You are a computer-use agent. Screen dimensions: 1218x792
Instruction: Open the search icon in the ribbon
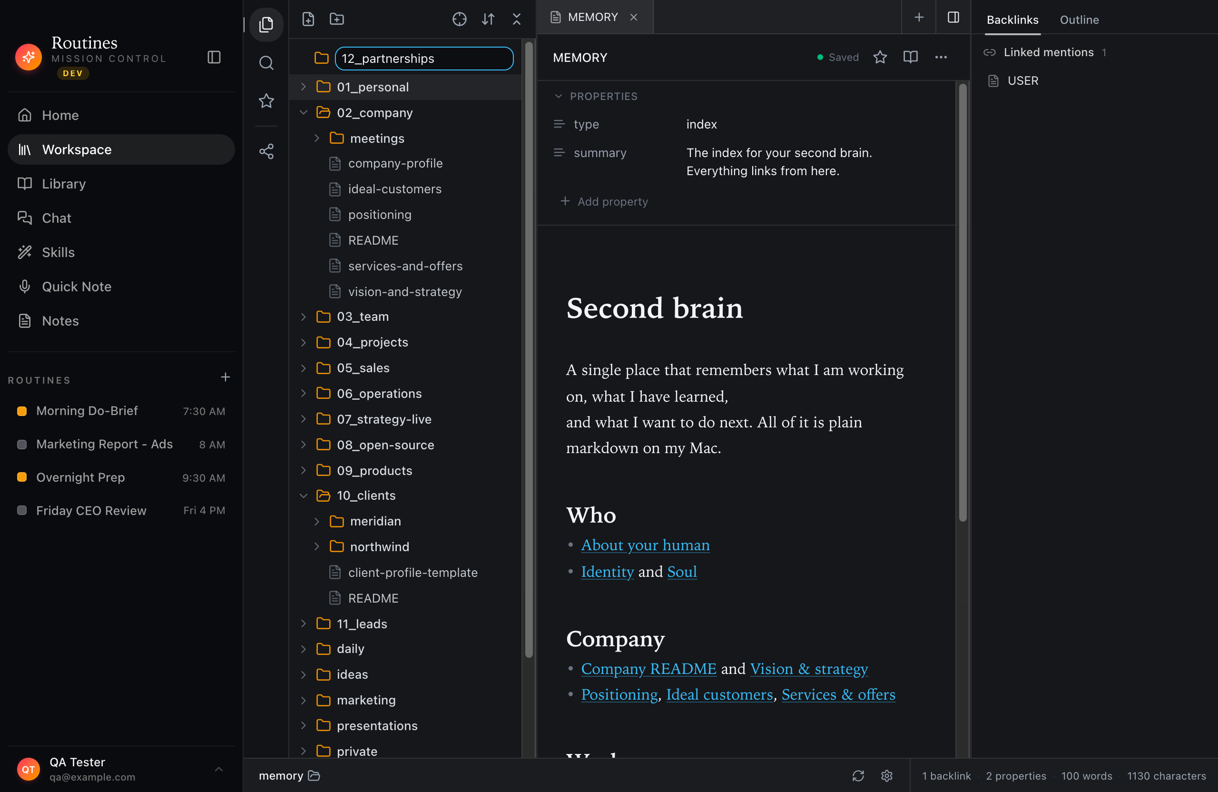[266, 63]
